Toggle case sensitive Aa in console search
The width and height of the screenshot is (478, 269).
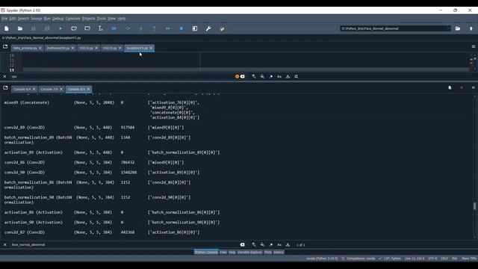click(279, 244)
